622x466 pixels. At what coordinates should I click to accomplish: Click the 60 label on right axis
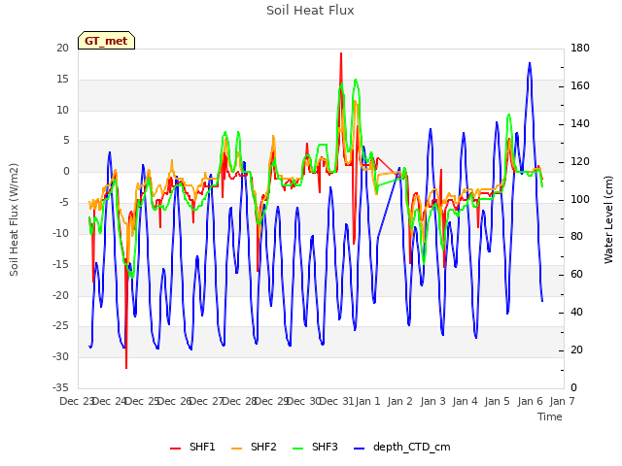576,275
